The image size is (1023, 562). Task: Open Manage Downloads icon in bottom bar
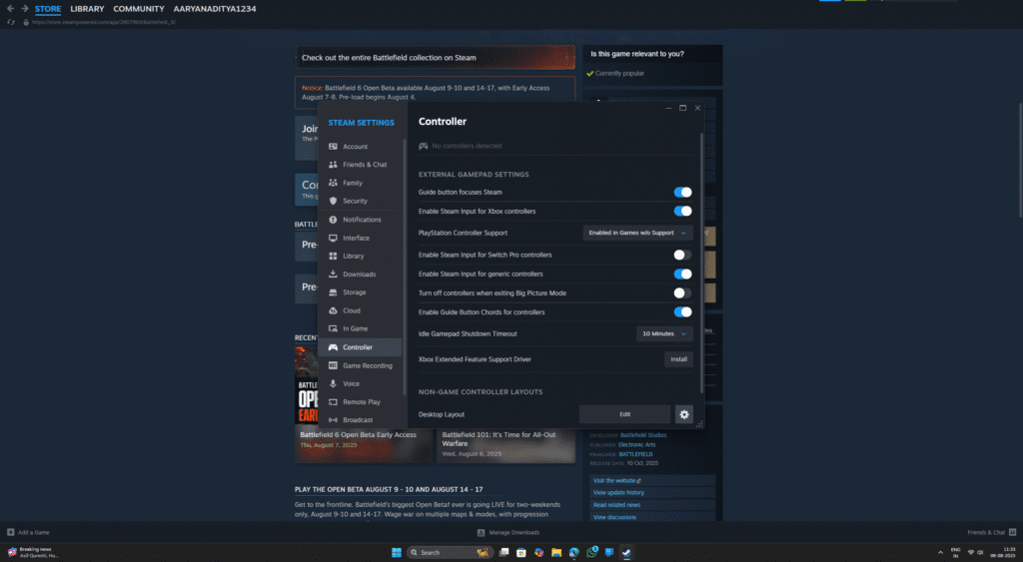[481, 533]
